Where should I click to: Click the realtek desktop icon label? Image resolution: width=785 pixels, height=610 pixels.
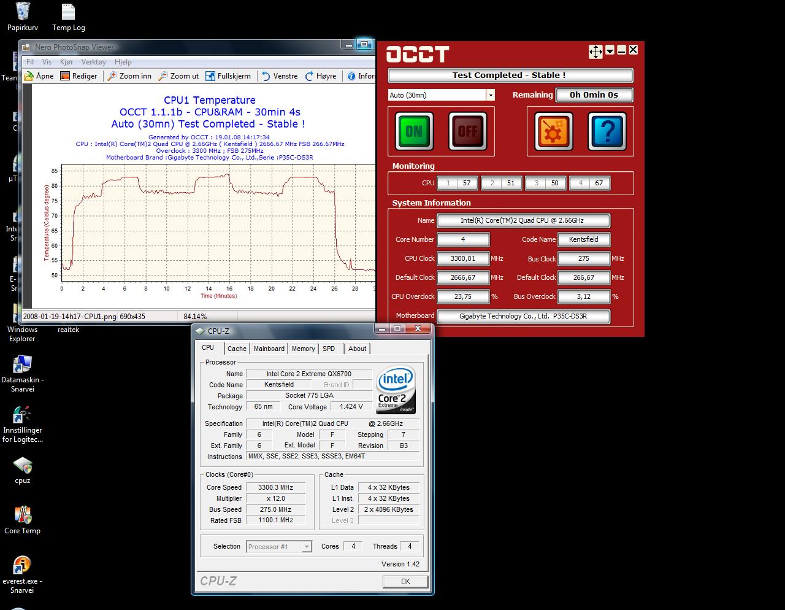pos(69,330)
